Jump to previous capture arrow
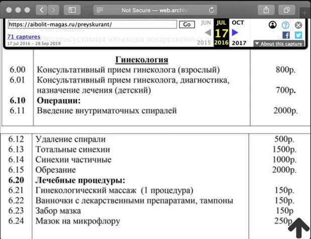Screen dimensions: 311x239 click(208, 33)
